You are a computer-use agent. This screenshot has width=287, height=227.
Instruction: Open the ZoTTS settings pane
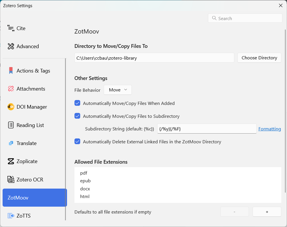[23, 216]
